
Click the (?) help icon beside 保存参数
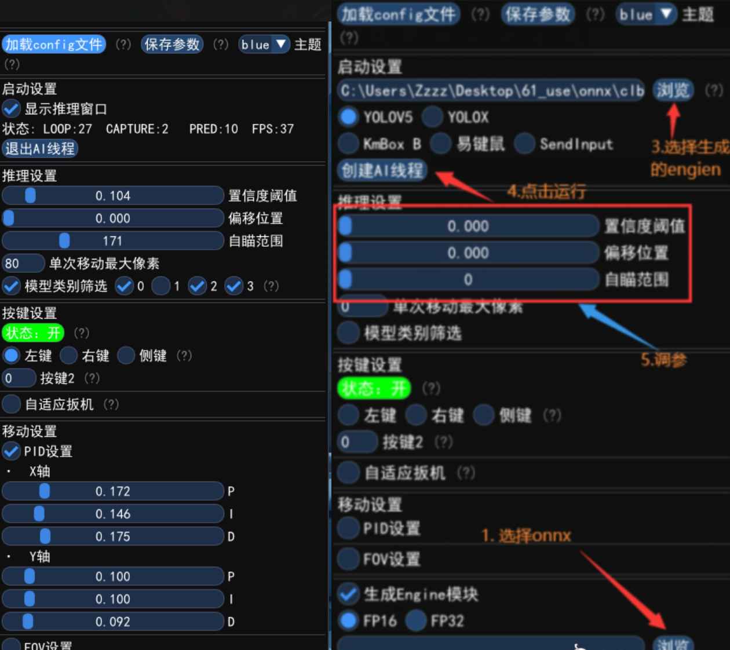tap(221, 45)
